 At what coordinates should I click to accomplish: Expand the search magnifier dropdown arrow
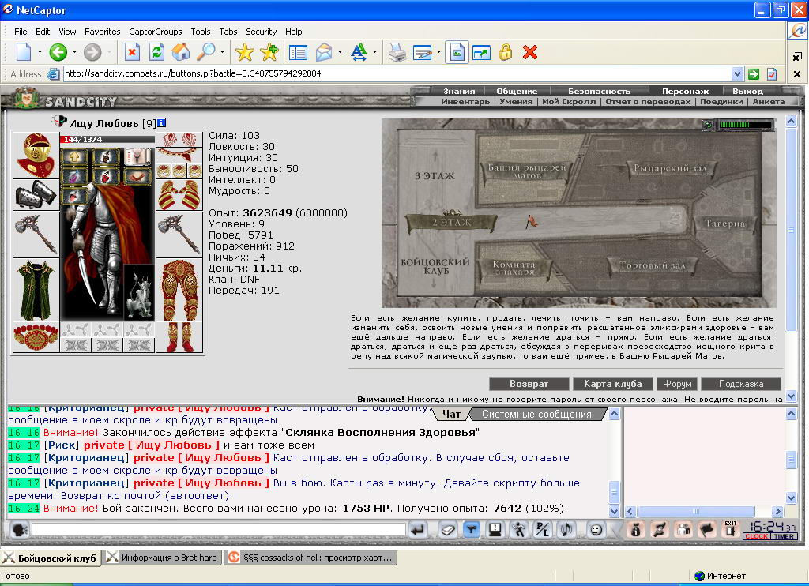coord(222,52)
